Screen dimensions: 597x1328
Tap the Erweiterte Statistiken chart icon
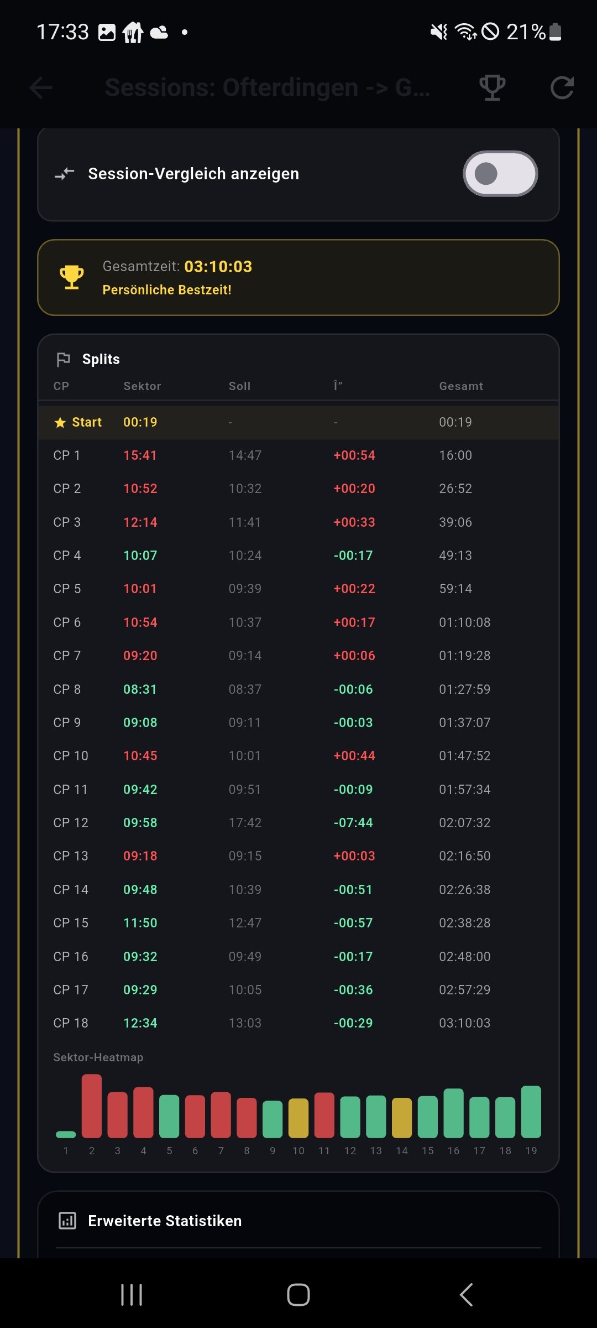(x=67, y=1221)
